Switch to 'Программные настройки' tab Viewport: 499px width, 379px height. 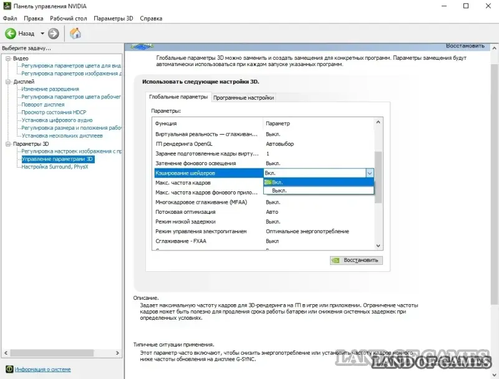pyautogui.click(x=243, y=97)
